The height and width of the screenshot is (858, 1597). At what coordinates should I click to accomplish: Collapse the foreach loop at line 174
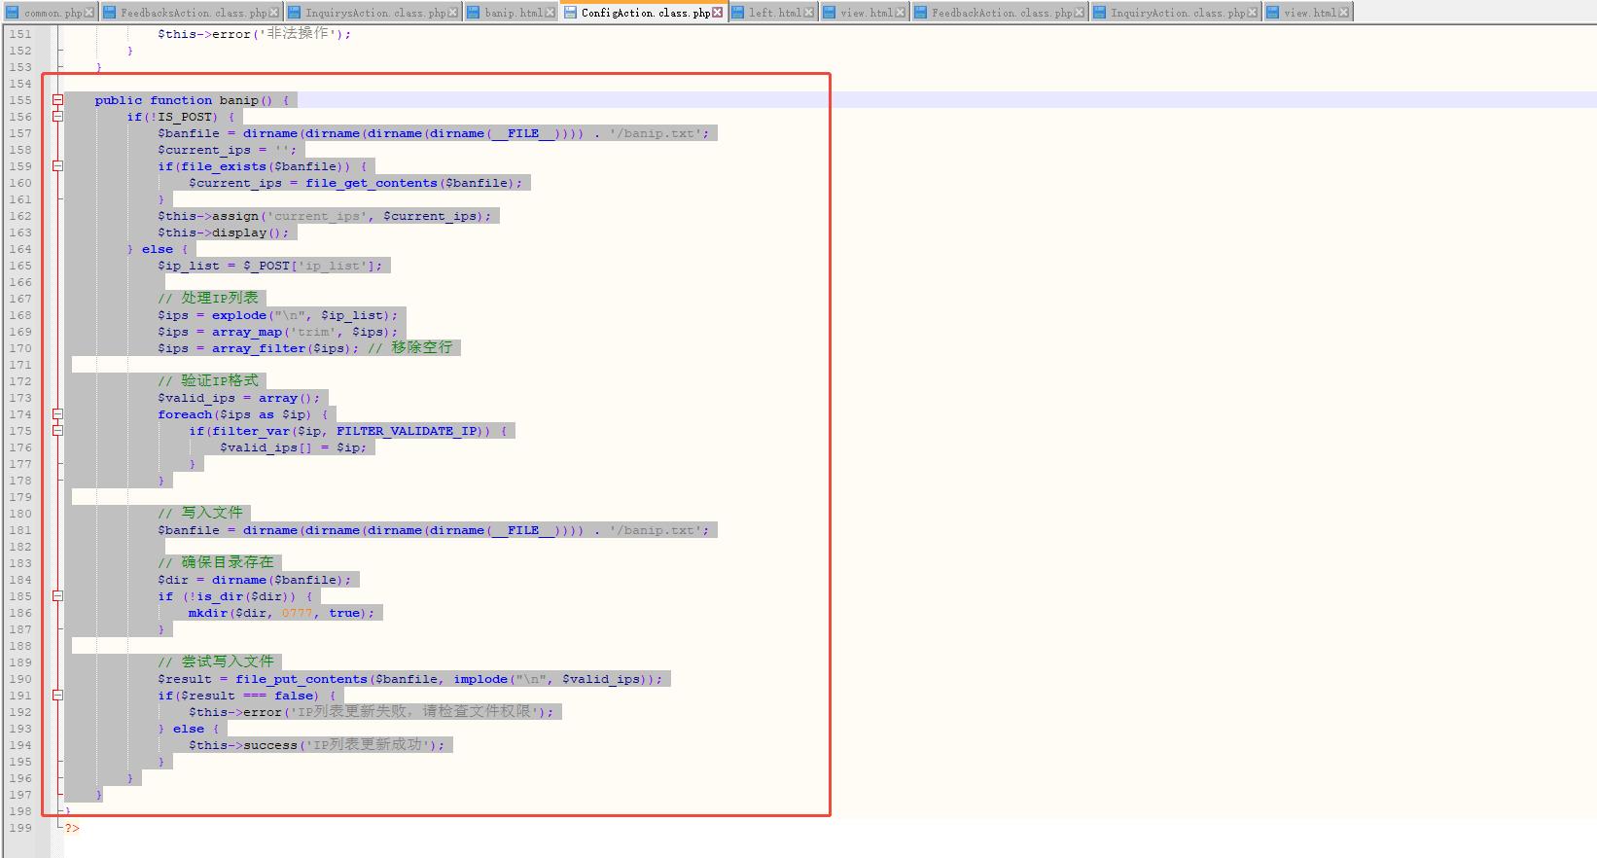(x=58, y=414)
